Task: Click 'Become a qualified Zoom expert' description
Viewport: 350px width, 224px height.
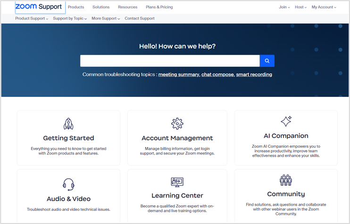Action: pos(177,208)
